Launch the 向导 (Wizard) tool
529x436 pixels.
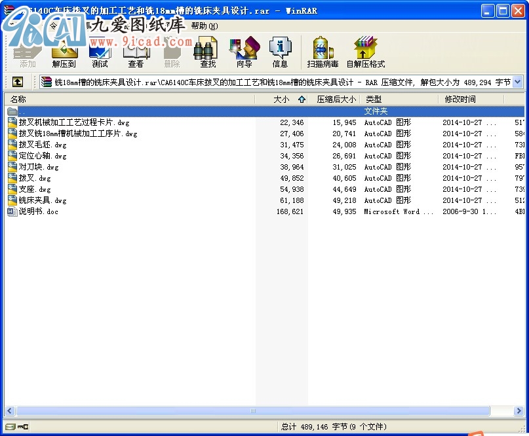[244, 52]
